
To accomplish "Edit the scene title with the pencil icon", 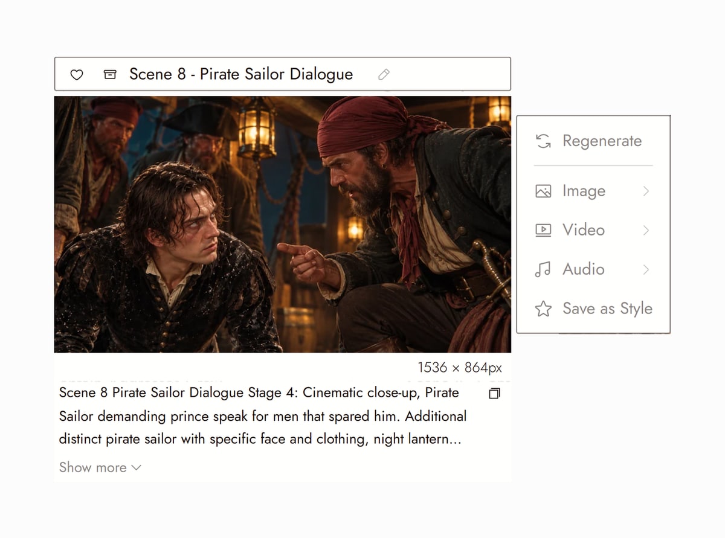I will [x=384, y=74].
